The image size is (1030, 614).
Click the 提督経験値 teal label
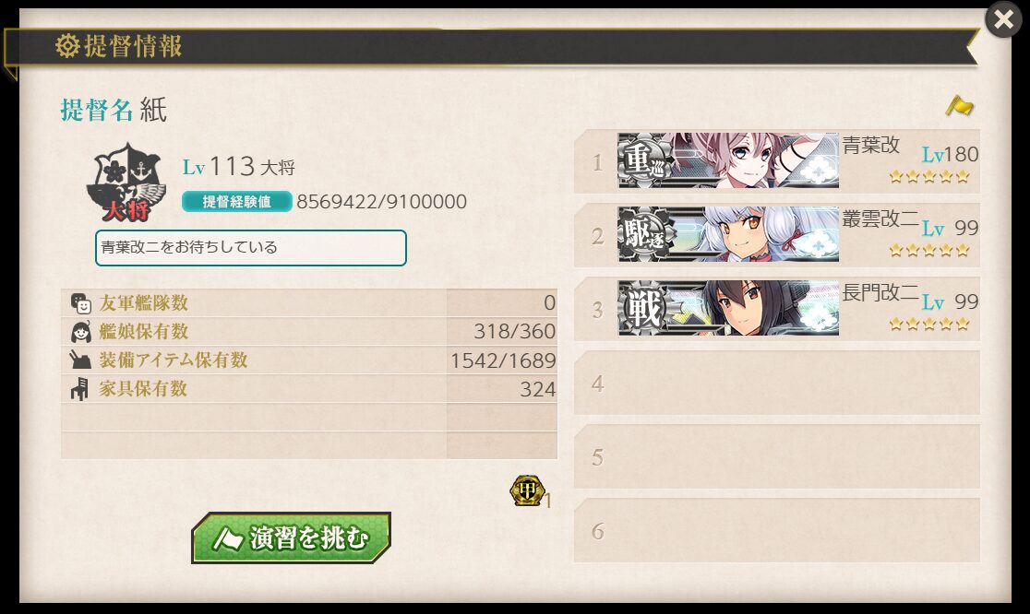[x=236, y=201]
